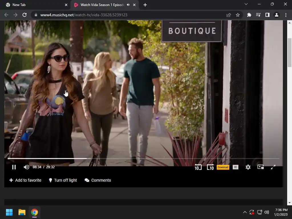Image resolution: width=292 pixels, height=219 pixels.
Task: Toggle closed captions CC
Action: point(235,167)
